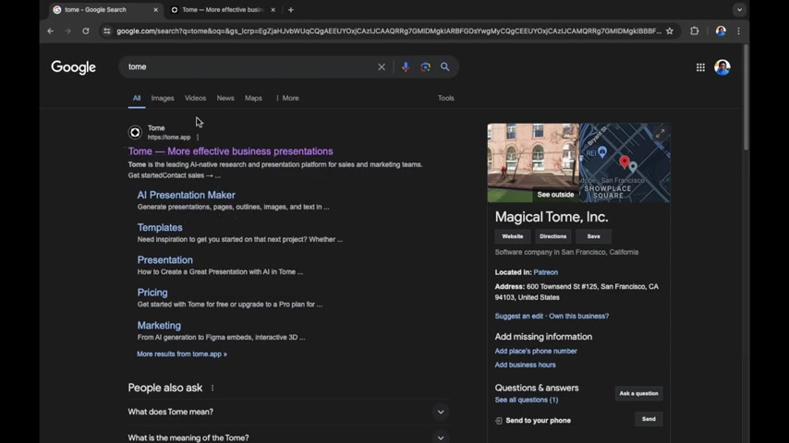Image resolution: width=789 pixels, height=443 pixels.
Task: Click the Send button for phone
Action: (649, 419)
